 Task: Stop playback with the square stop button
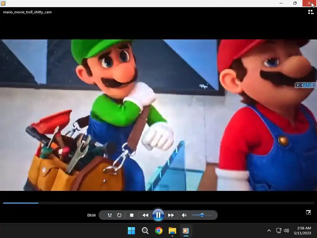(x=132, y=215)
